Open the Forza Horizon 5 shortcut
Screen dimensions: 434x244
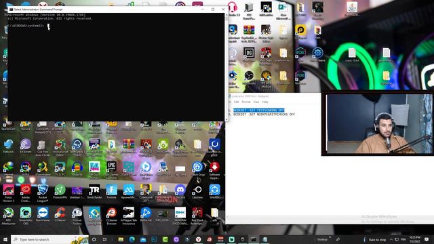[8, 192]
